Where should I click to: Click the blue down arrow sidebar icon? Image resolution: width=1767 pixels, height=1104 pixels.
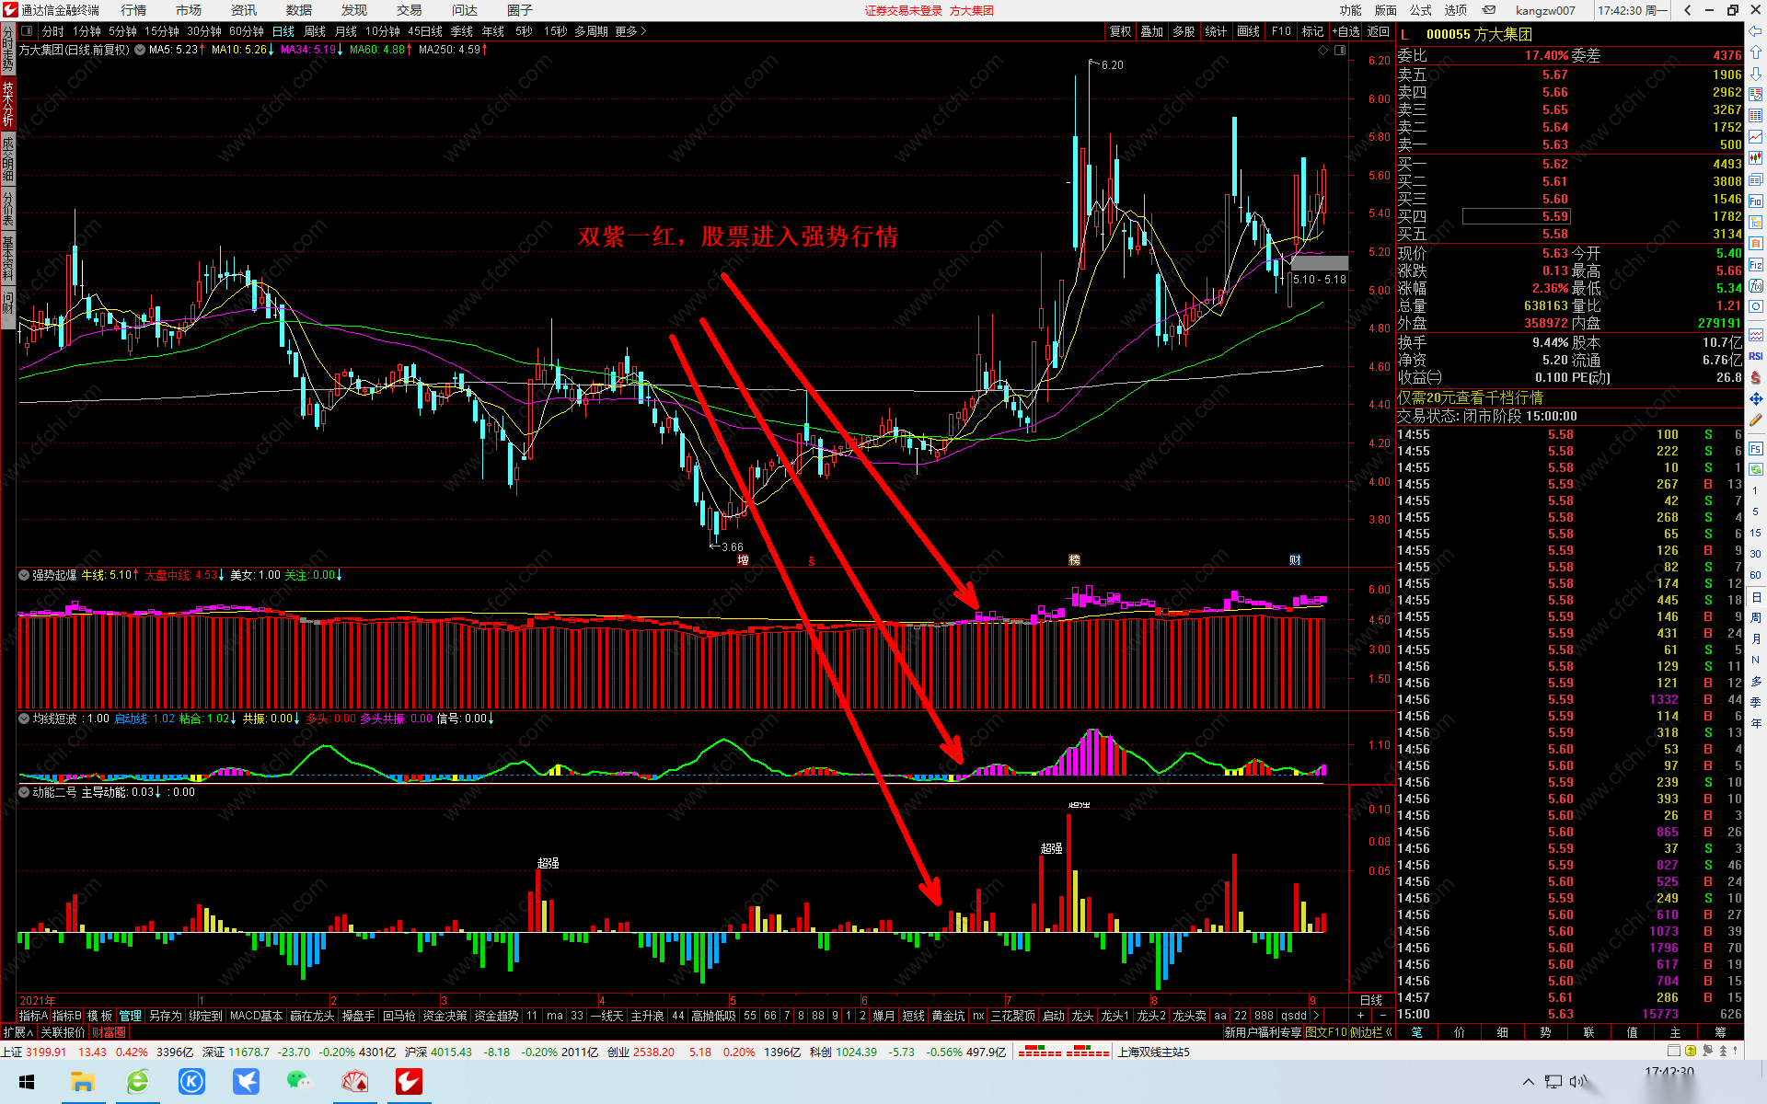pos(1756,74)
